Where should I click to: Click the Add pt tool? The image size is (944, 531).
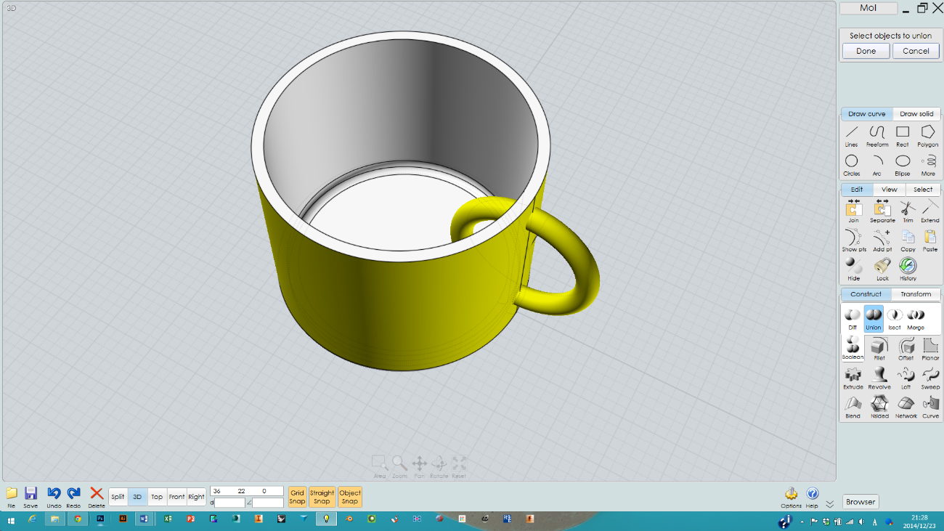pos(882,240)
